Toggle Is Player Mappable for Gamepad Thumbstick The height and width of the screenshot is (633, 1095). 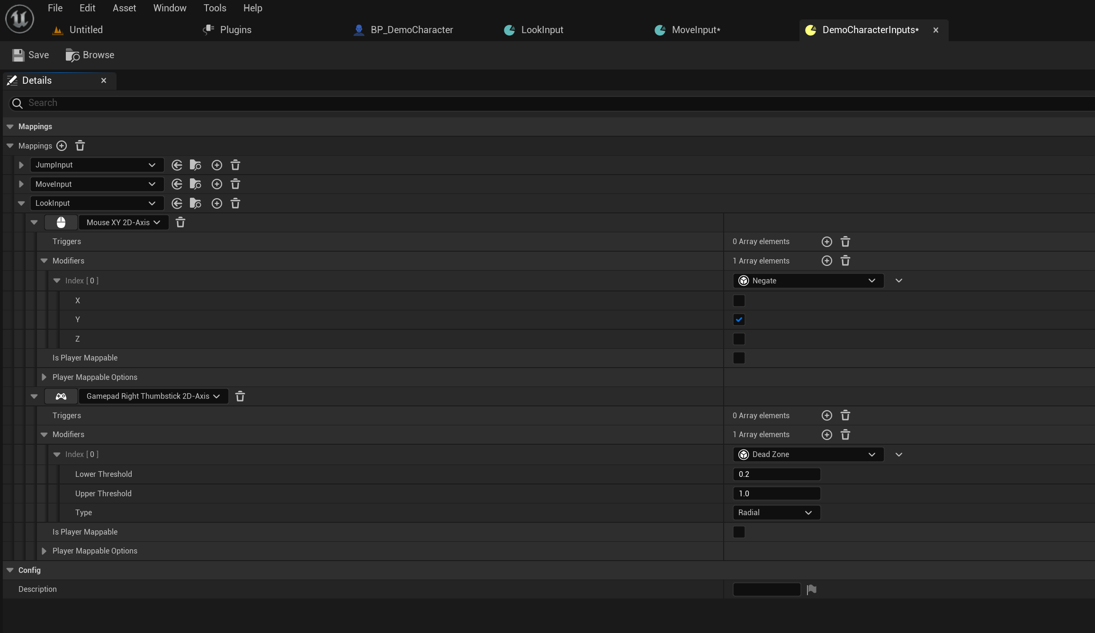point(739,532)
